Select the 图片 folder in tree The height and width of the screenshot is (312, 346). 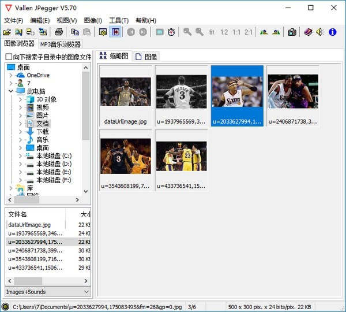pyautogui.click(x=42, y=116)
